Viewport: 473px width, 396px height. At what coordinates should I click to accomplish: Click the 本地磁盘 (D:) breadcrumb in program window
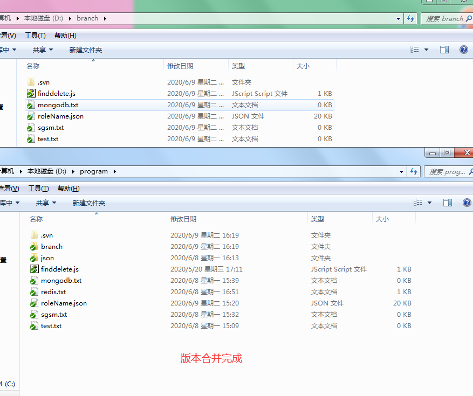(46, 171)
